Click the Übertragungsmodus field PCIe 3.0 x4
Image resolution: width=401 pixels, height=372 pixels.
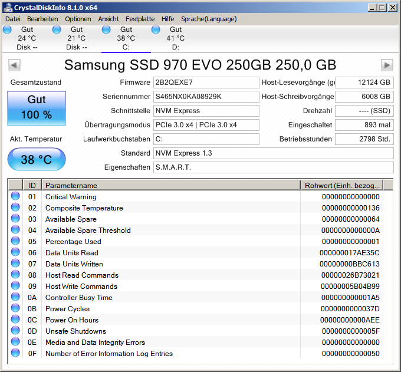click(x=206, y=125)
